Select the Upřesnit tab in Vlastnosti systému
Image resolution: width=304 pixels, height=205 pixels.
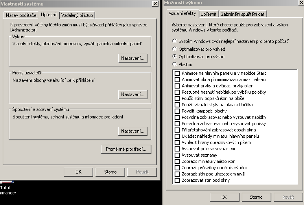pyautogui.click(x=49, y=15)
